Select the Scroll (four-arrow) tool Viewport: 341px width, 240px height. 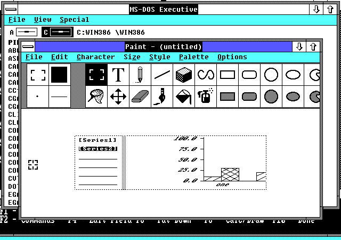pyautogui.click(x=118, y=97)
